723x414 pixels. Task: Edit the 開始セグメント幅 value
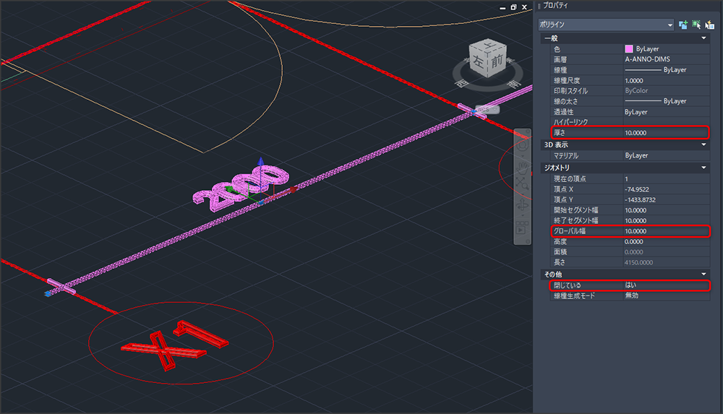pos(666,210)
